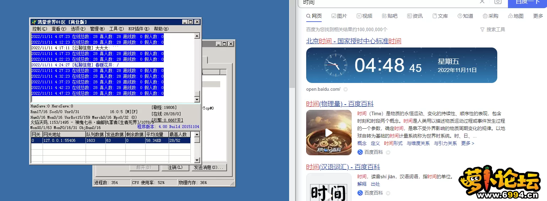The image size is (547, 201).
Task: Open the 与维度关系 sub-link
Action: [x=418, y=143]
